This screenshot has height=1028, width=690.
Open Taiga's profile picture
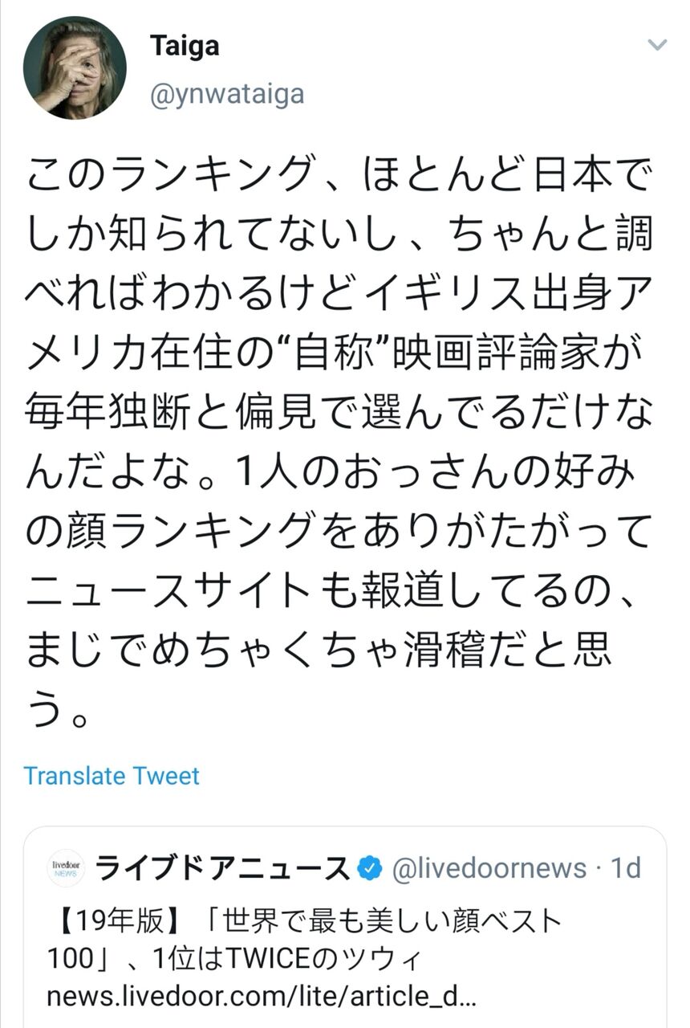click(x=74, y=67)
